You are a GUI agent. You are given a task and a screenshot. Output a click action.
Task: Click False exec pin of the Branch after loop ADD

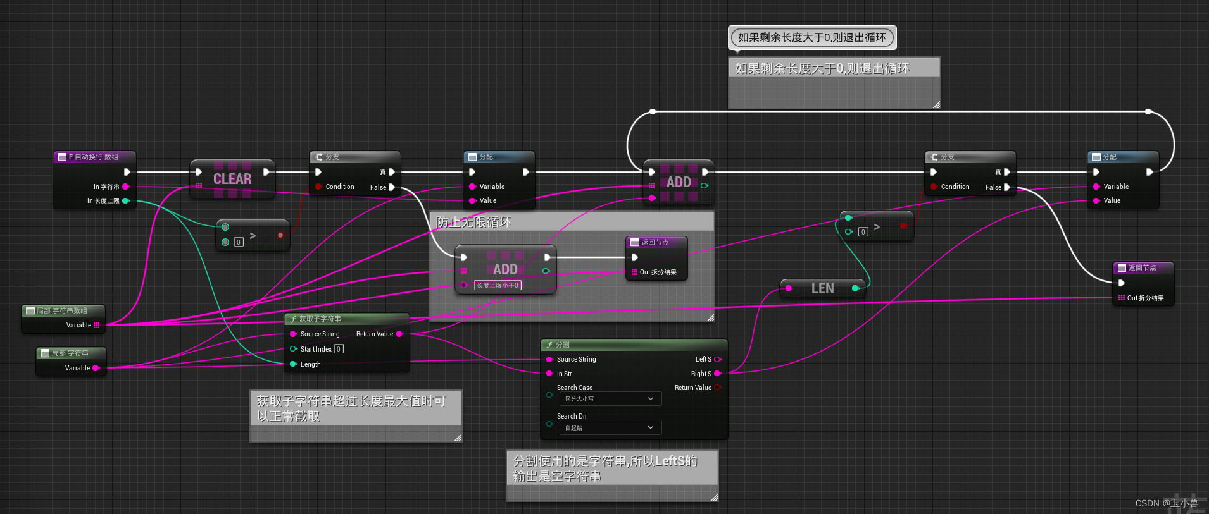(1007, 187)
